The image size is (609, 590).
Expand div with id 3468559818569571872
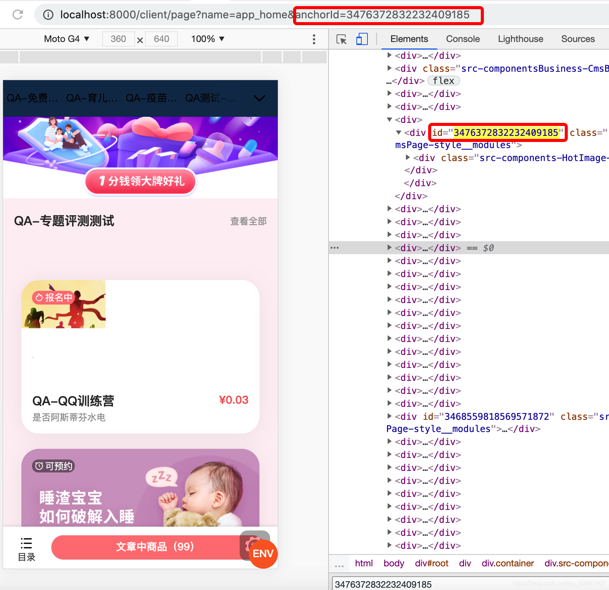[389, 416]
